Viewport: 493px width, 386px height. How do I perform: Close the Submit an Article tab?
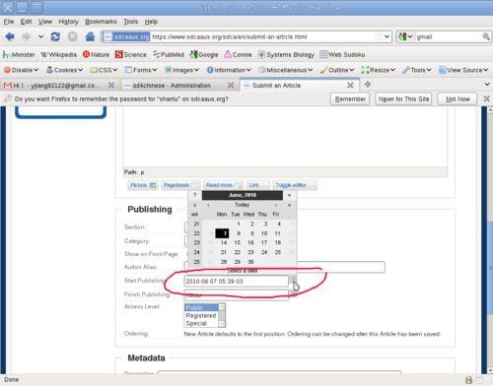tap(350, 86)
